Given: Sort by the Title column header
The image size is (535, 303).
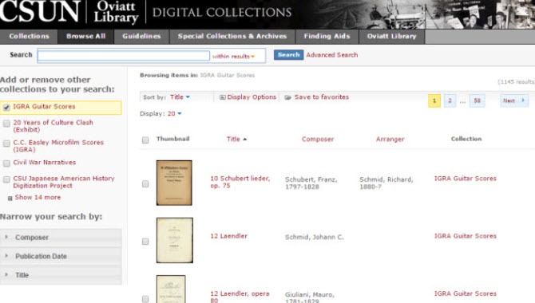Looking at the screenshot, I should (x=233, y=139).
